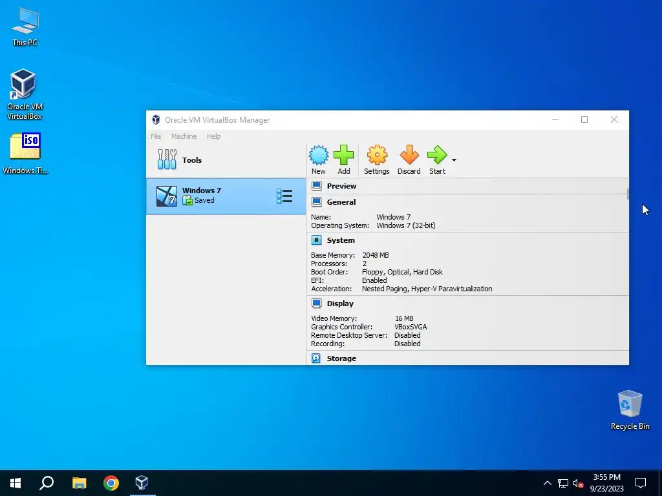The image size is (662, 496).
Task: Click the VirtualBox taskbar icon
Action: coord(142,483)
